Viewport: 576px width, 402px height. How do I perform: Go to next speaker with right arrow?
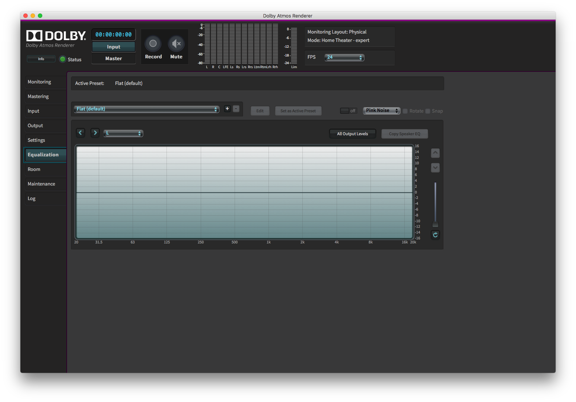tap(95, 133)
